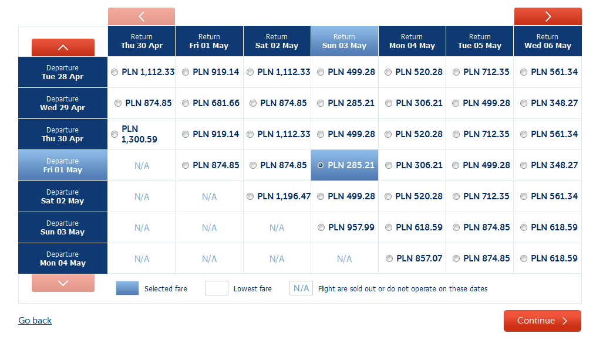Select Fri 01 May to Fri 01 May fare
The image size is (603, 347).
click(186, 165)
